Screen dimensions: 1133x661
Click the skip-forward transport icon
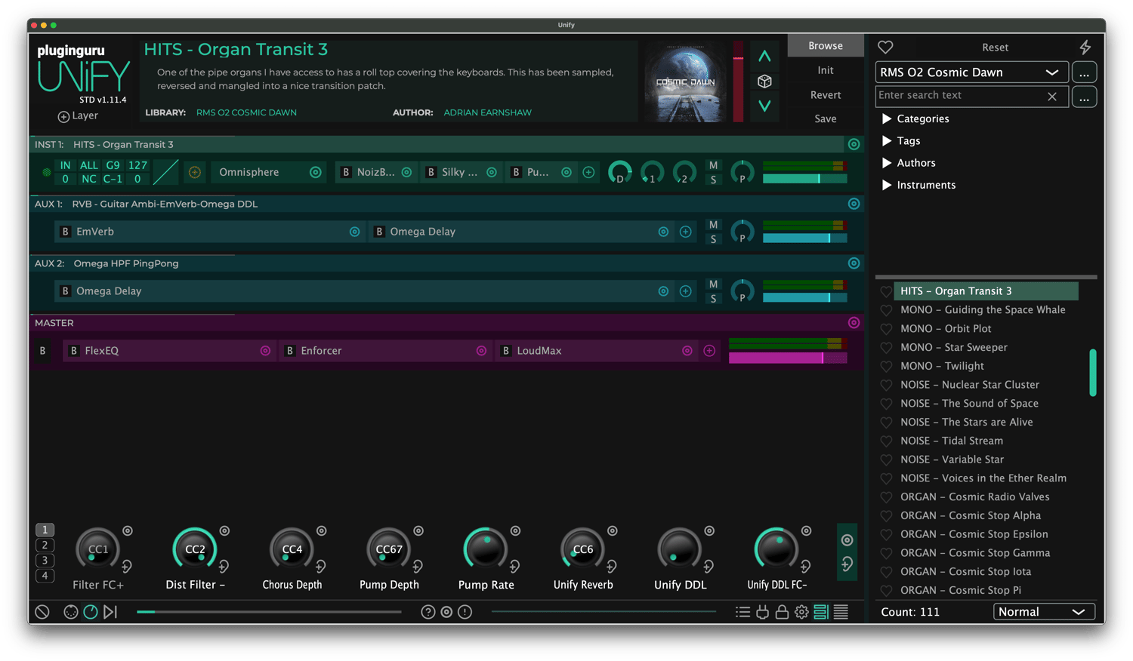point(110,612)
